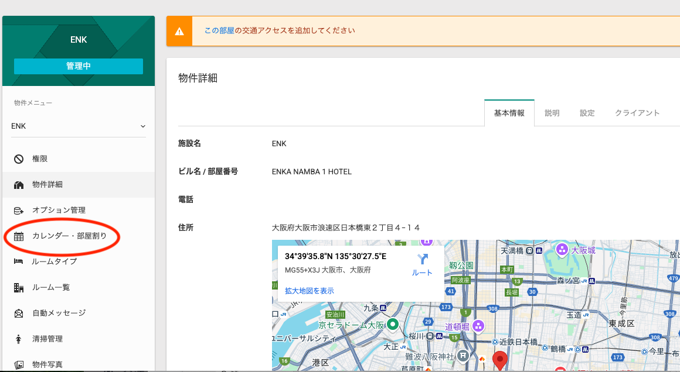Screen dimensions: 680x372
Task: Click the 拡大地図を表示 link
Action: tap(310, 291)
